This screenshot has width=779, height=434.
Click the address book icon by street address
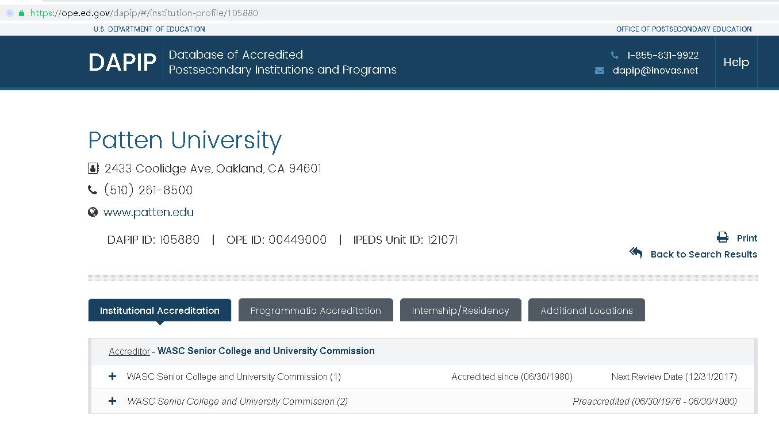[x=93, y=168]
